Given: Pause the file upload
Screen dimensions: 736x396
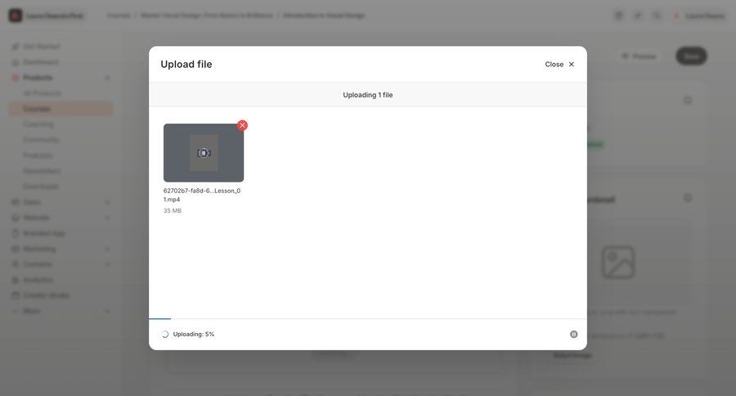Looking at the screenshot, I should 574,334.
